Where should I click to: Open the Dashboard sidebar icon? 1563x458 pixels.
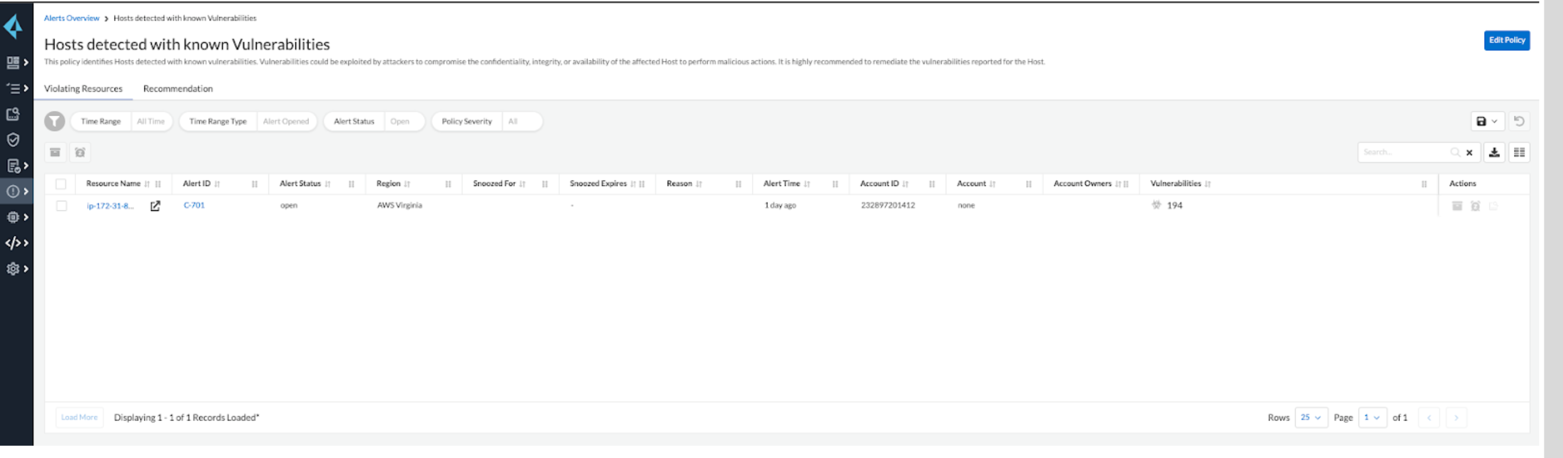pos(13,63)
